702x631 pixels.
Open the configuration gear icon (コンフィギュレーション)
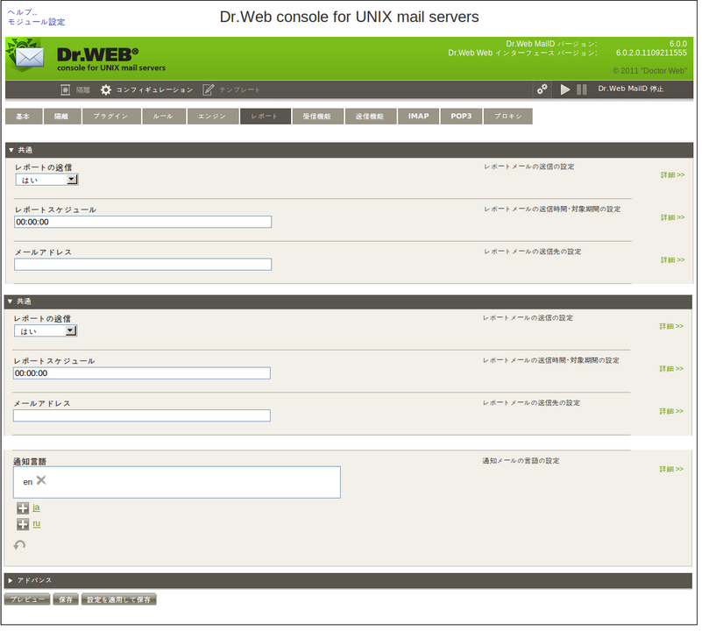[x=106, y=90]
